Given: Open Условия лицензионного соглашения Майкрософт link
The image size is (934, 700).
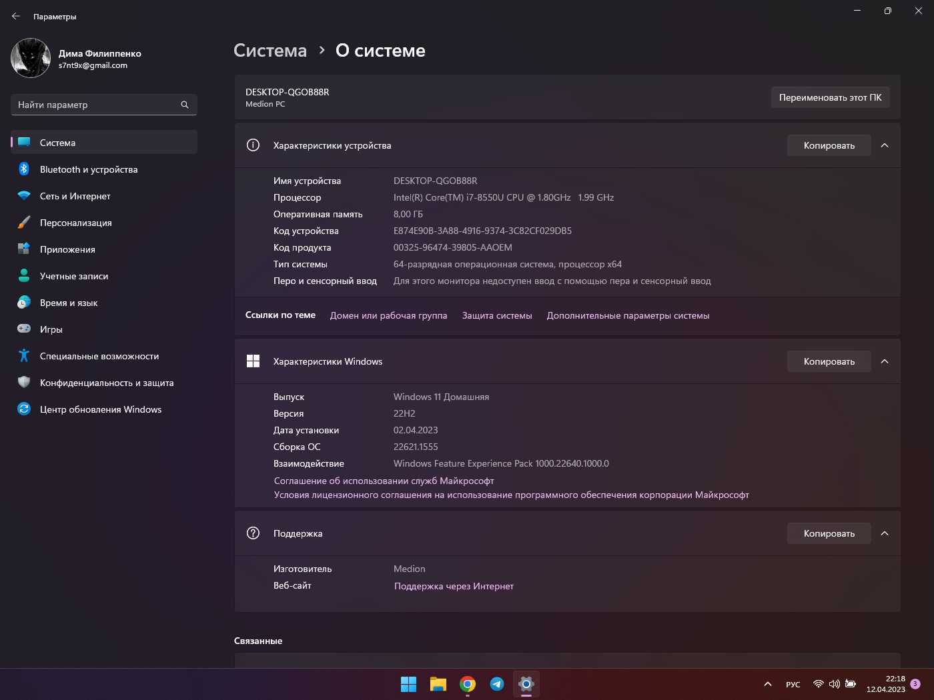Looking at the screenshot, I should 511,495.
